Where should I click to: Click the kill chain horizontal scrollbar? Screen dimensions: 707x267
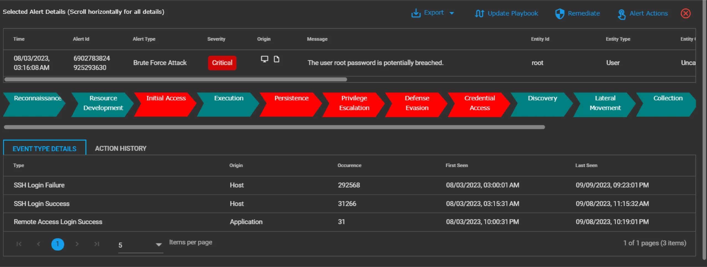pyautogui.click(x=274, y=127)
